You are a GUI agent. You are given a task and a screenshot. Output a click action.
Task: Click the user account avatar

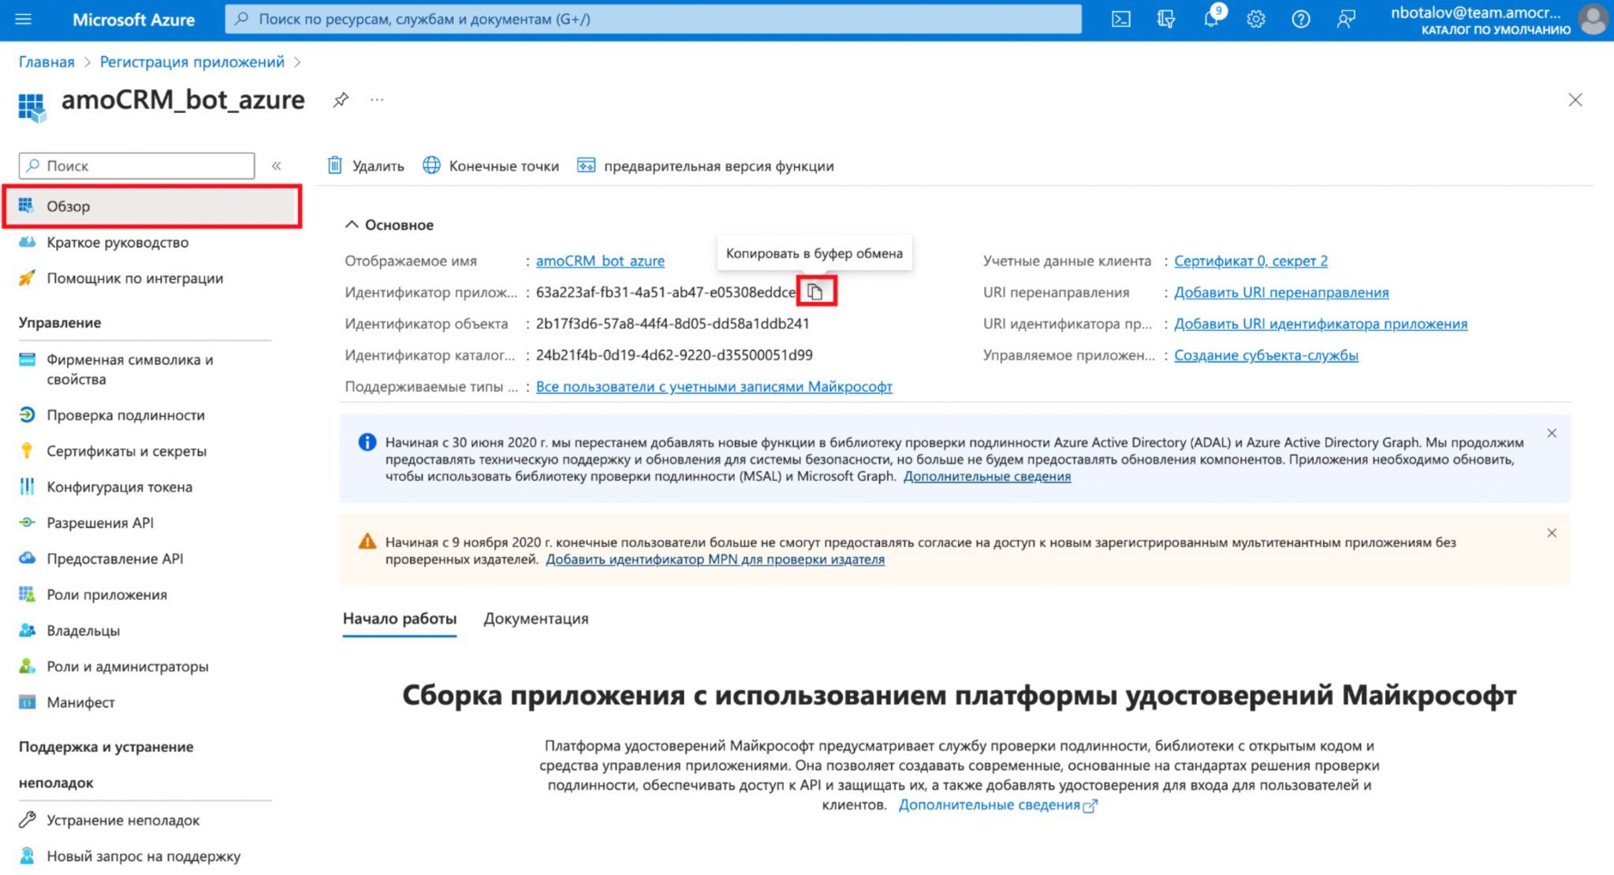[x=1593, y=20]
